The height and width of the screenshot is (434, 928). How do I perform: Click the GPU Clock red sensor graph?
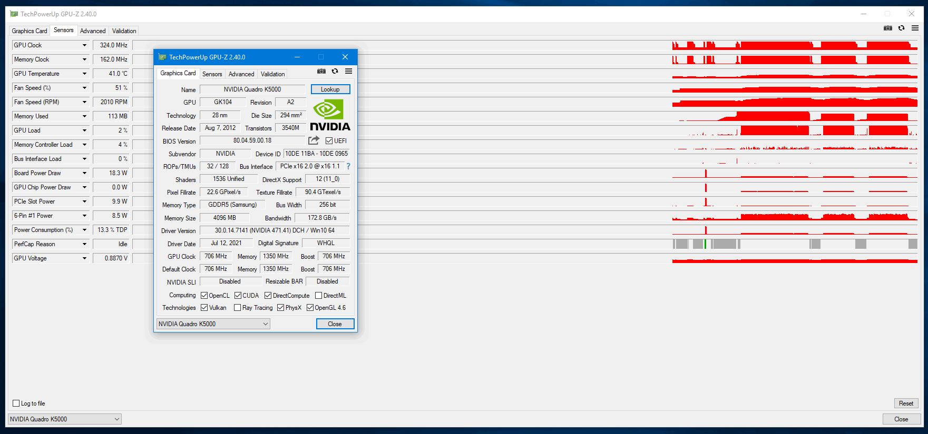click(x=525, y=45)
